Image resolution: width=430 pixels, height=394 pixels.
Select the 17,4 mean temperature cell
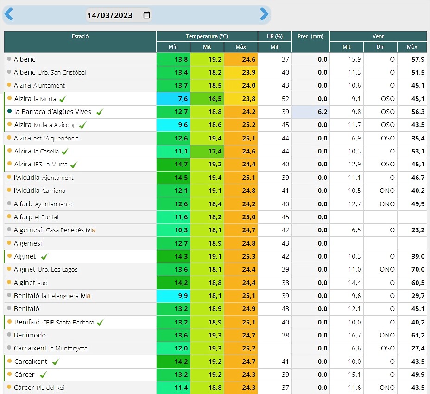tap(207, 151)
